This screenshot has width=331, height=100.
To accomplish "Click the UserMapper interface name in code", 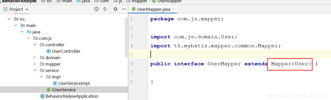I will pyautogui.click(x=224, y=64).
